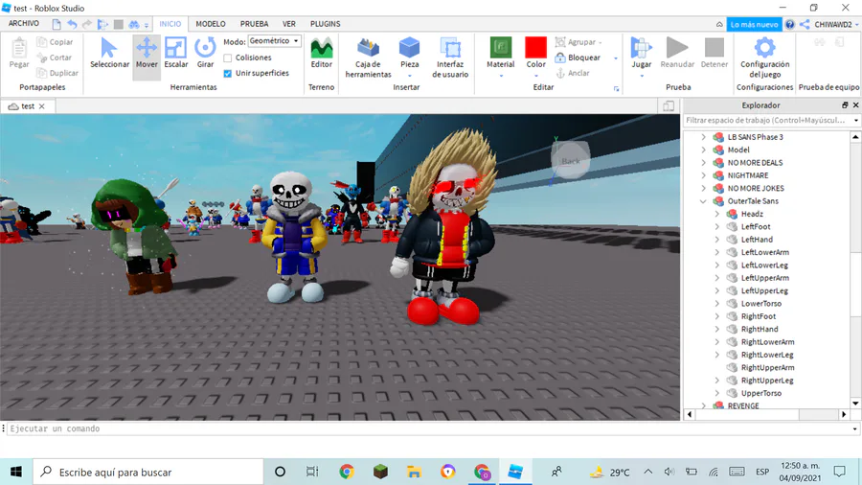Click Explorador vertical scrollbar down arrow
The height and width of the screenshot is (485, 862).
pyautogui.click(x=855, y=403)
